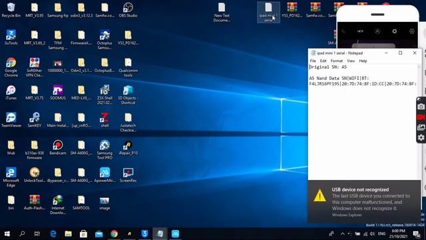Select the ipad mini 1 serial file icon

pos(268,12)
